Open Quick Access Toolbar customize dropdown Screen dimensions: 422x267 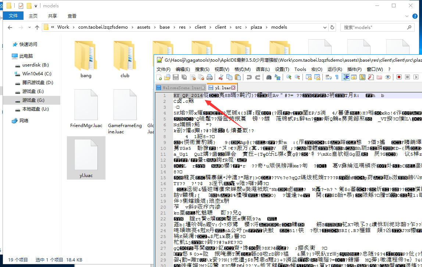pos(36,6)
